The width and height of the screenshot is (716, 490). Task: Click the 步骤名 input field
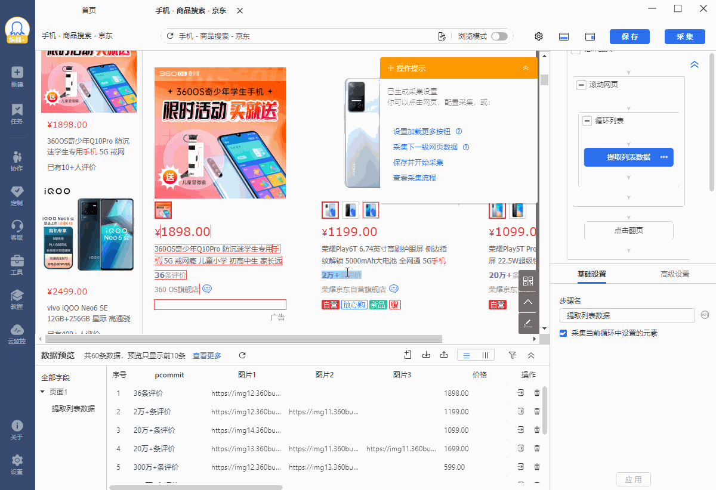coord(627,315)
